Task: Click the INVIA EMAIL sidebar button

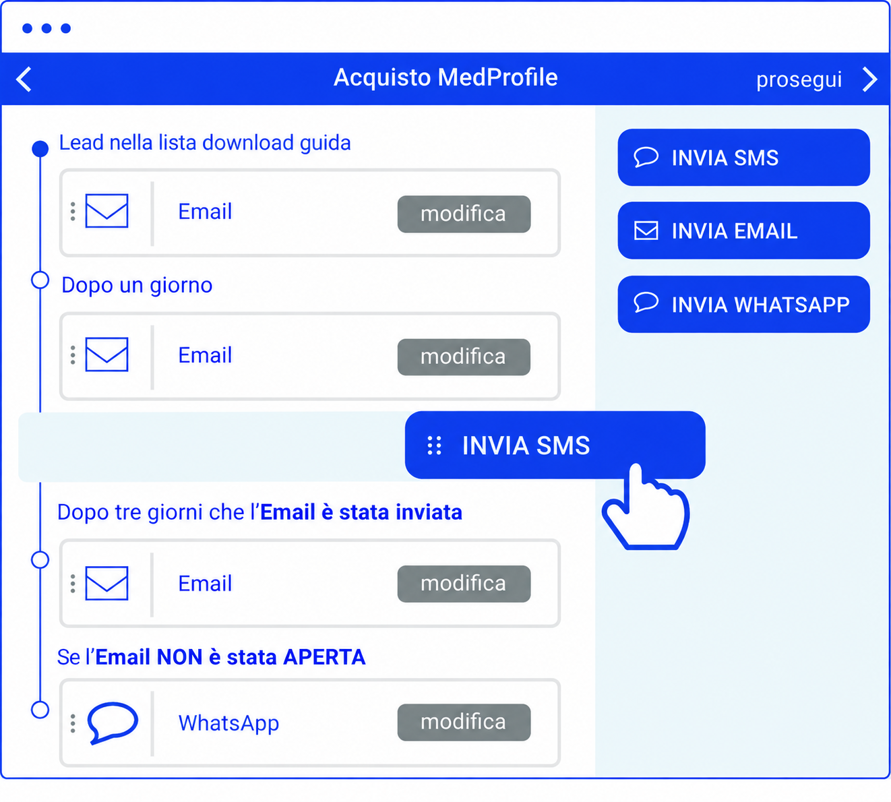Action: (743, 230)
